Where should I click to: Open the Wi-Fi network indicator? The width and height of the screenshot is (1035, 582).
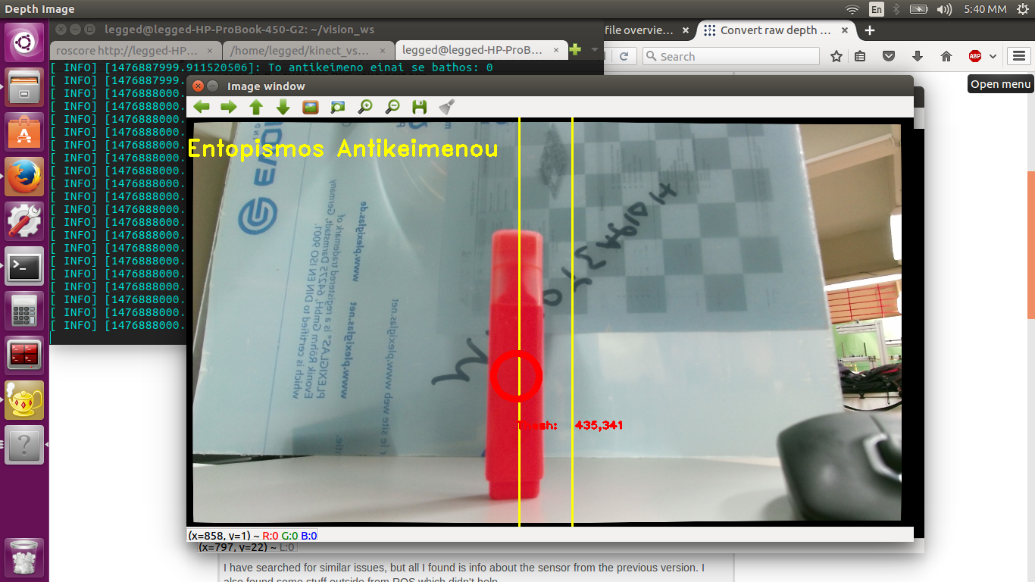(852, 9)
